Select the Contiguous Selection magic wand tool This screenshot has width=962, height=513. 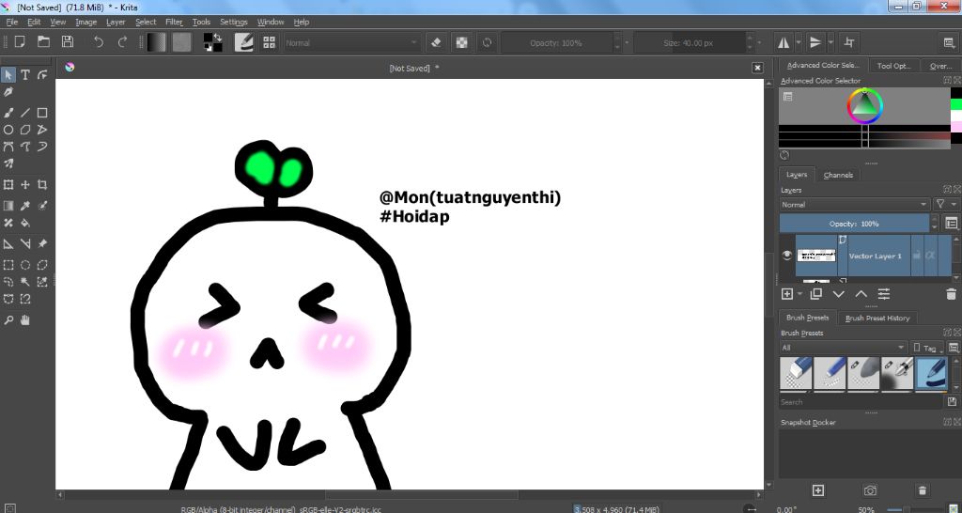tap(25, 282)
